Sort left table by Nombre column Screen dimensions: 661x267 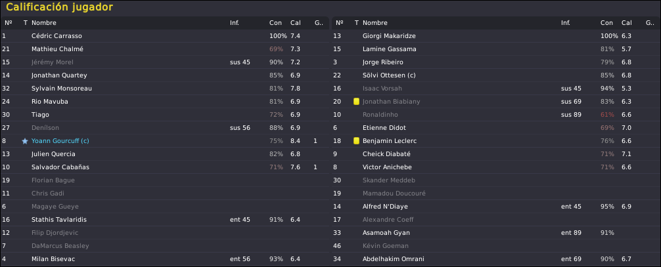[x=44, y=23]
